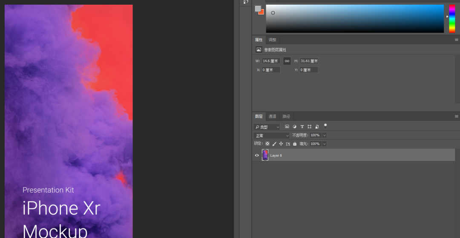The image size is (460, 238).
Task: Filter for pixel layers icon
Action: pos(287,126)
